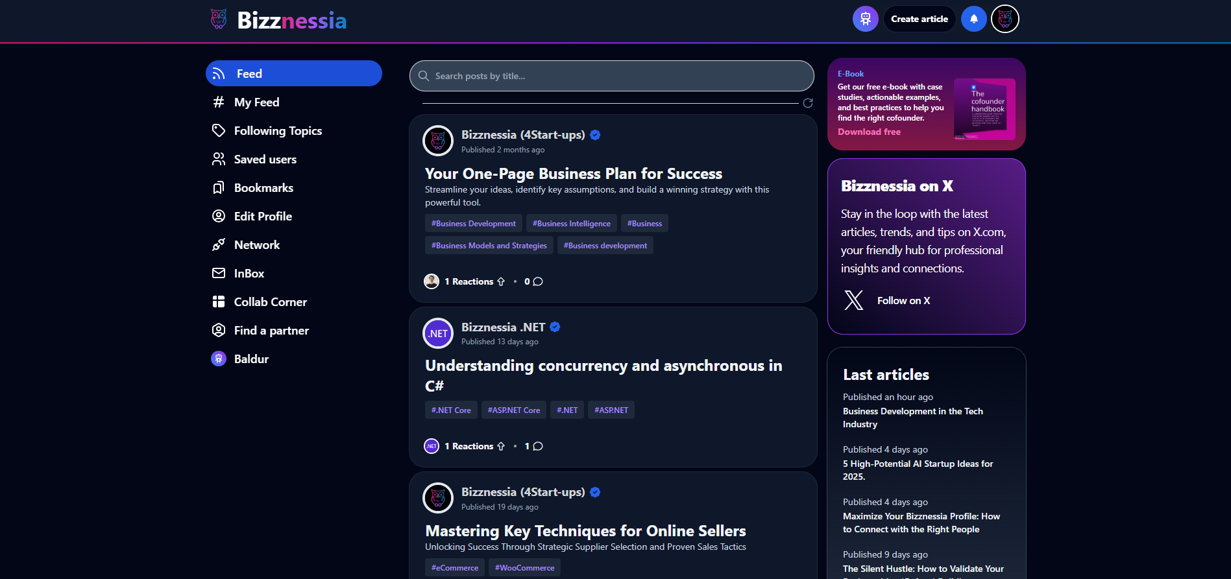This screenshot has width=1231, height=579.
Task: Click the Bizznessia owl logo
Action: [219, 19]
